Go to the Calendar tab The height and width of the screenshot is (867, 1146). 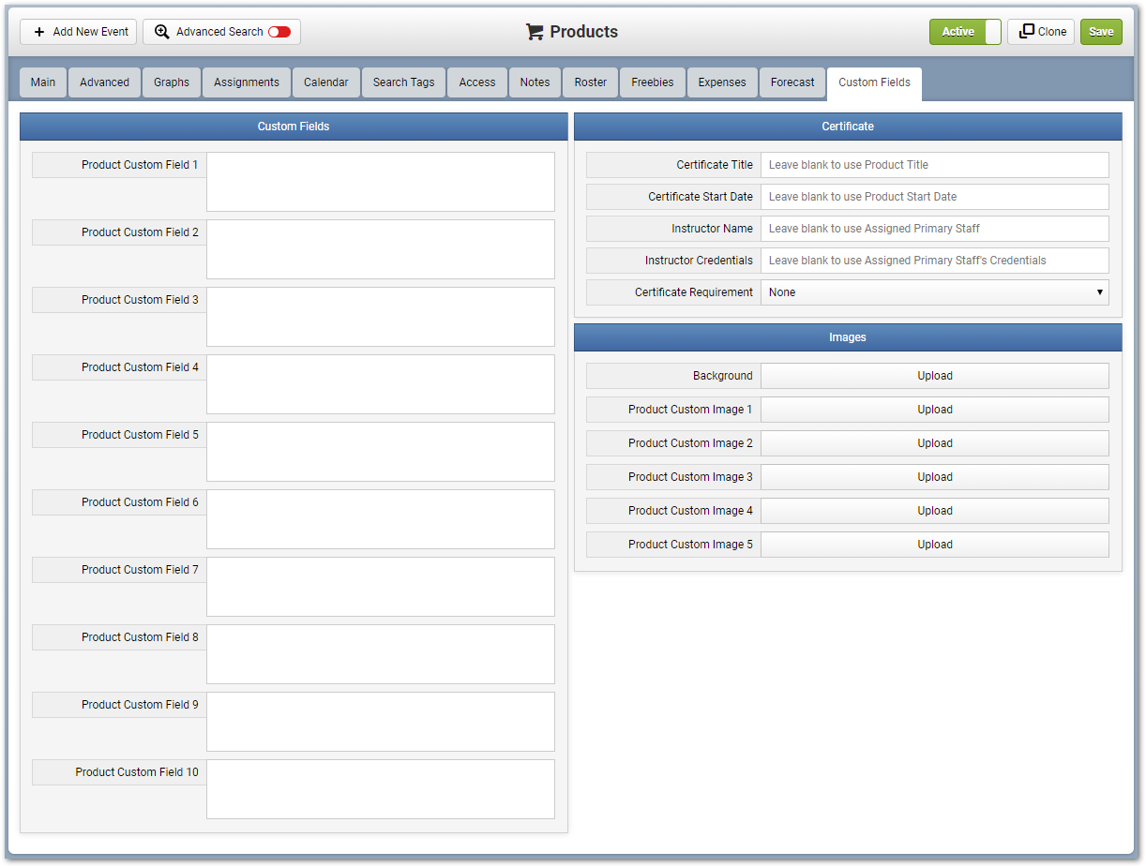(326, 82)
